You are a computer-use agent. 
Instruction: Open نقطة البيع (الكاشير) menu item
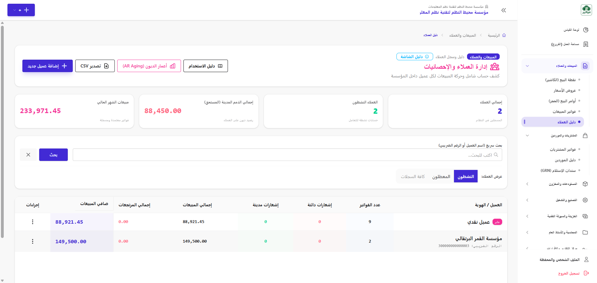pos(560,80)
